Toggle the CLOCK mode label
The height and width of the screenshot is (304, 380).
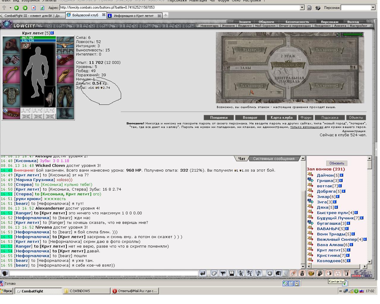pos(356,276)
